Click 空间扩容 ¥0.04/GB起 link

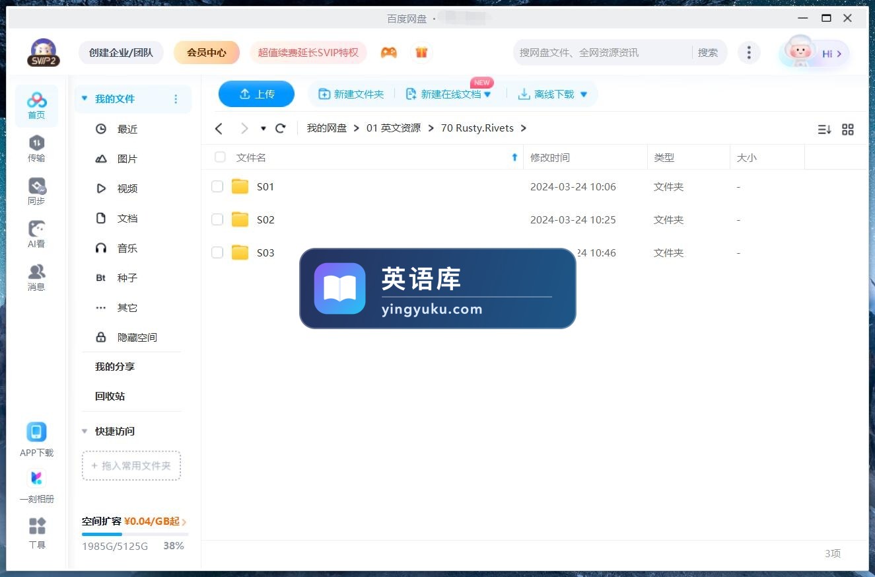point(134,521)
